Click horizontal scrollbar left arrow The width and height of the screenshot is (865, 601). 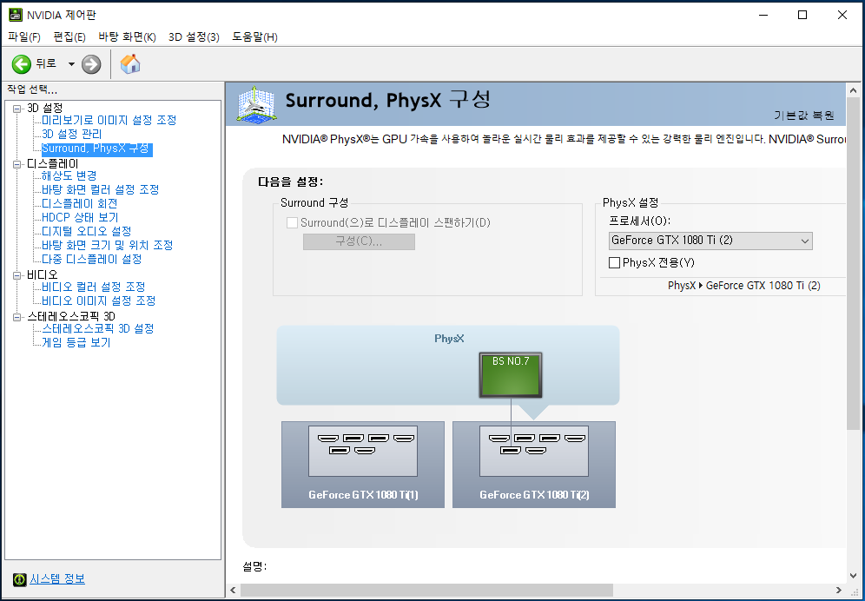tap(233, 590)
